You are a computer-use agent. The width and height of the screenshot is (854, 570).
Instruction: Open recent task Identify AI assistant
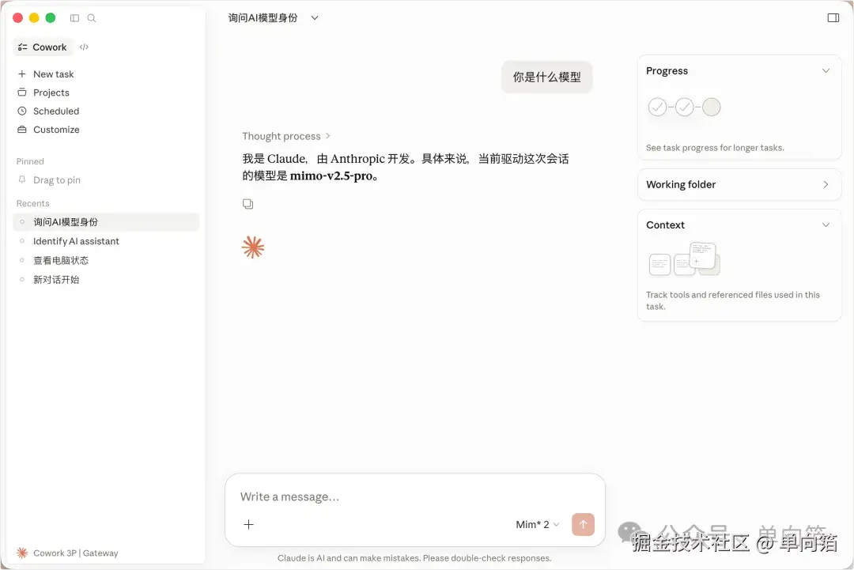point(106,241)
